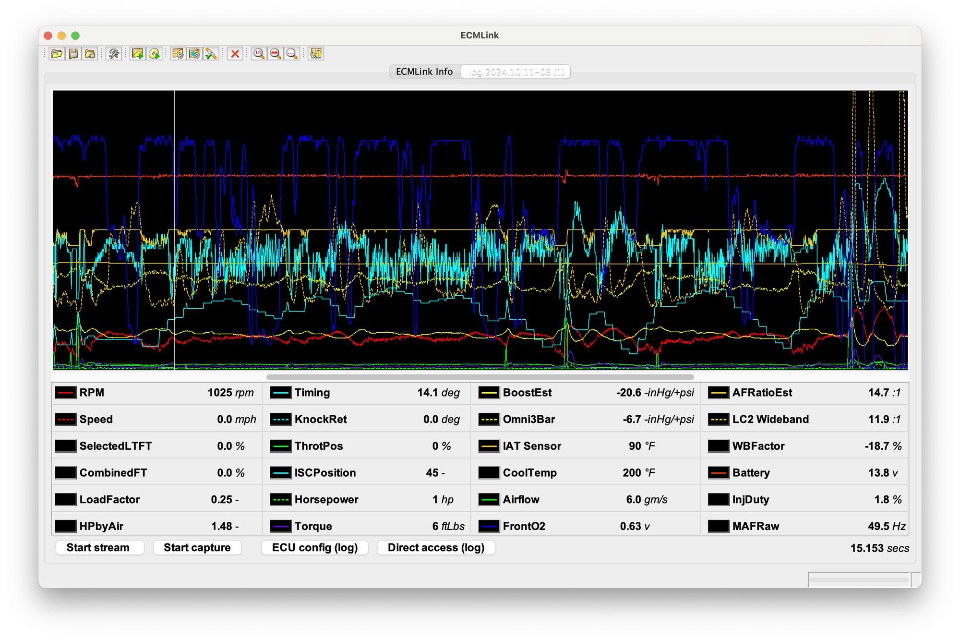Click the save-as folder with disk icon
The image size is (960, 639).
(90, 54)
